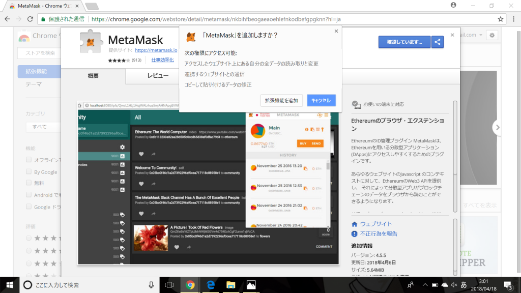Click the star rating (913) reviews
521x293 pixels.
tap(125, 60)
